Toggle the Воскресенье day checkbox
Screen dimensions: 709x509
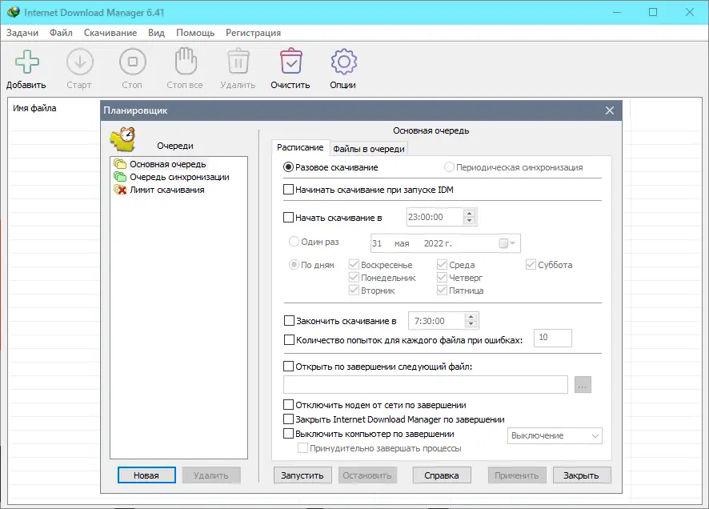click(354, 264)
